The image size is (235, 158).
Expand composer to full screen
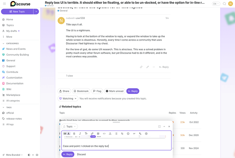point(159,126)
